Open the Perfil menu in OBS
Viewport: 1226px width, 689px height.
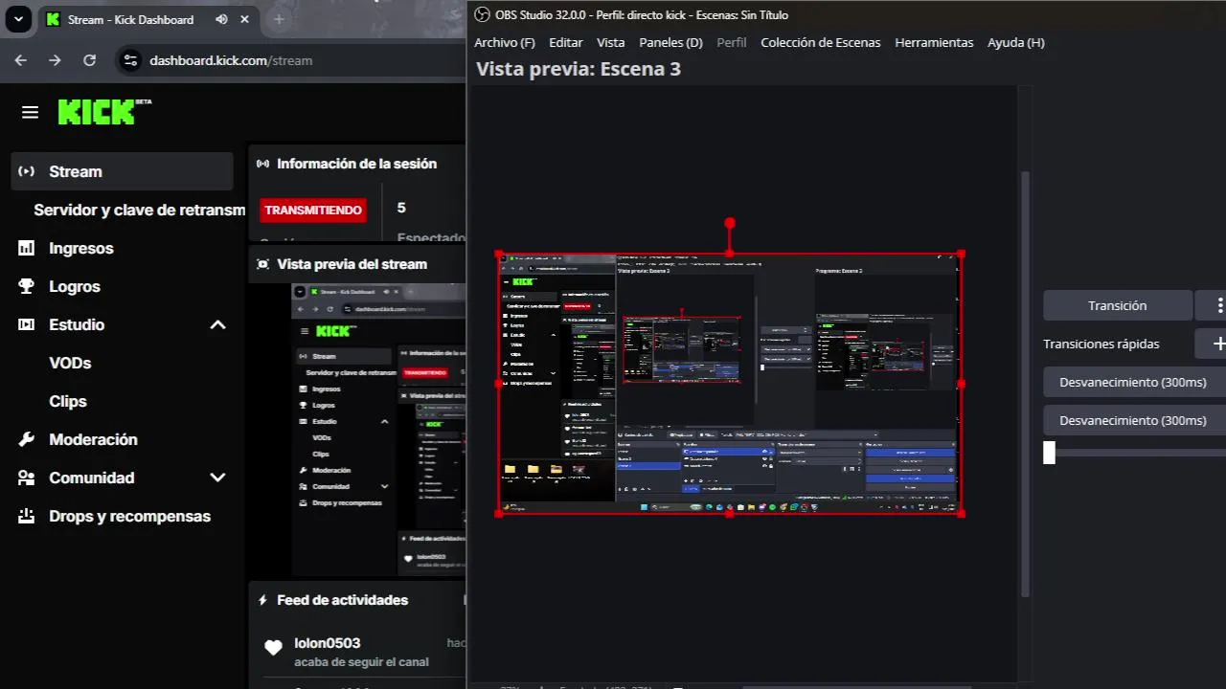[x=732, y=42]
